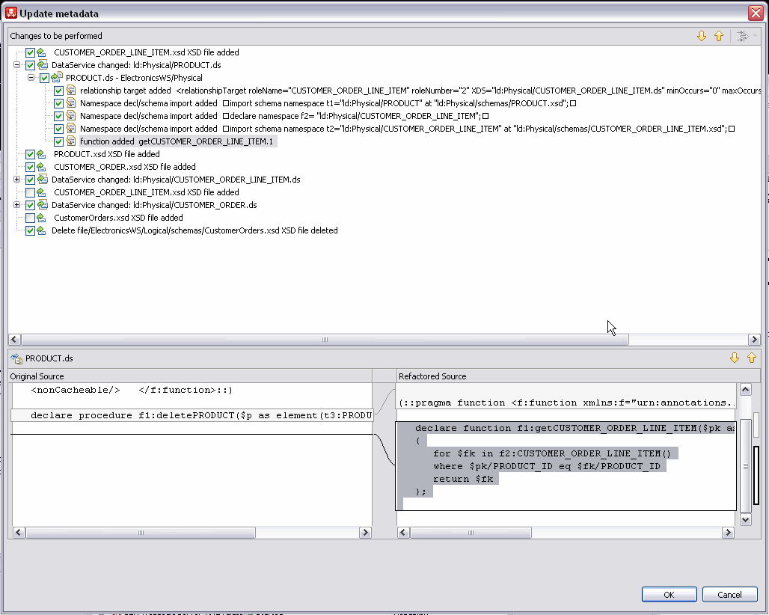Screen dimensions: 769x615
Task: Toggle checkbox for 'DataService changed: ld:Physical/PRODUCT.ds'
Action: click(x=30, y=65)
